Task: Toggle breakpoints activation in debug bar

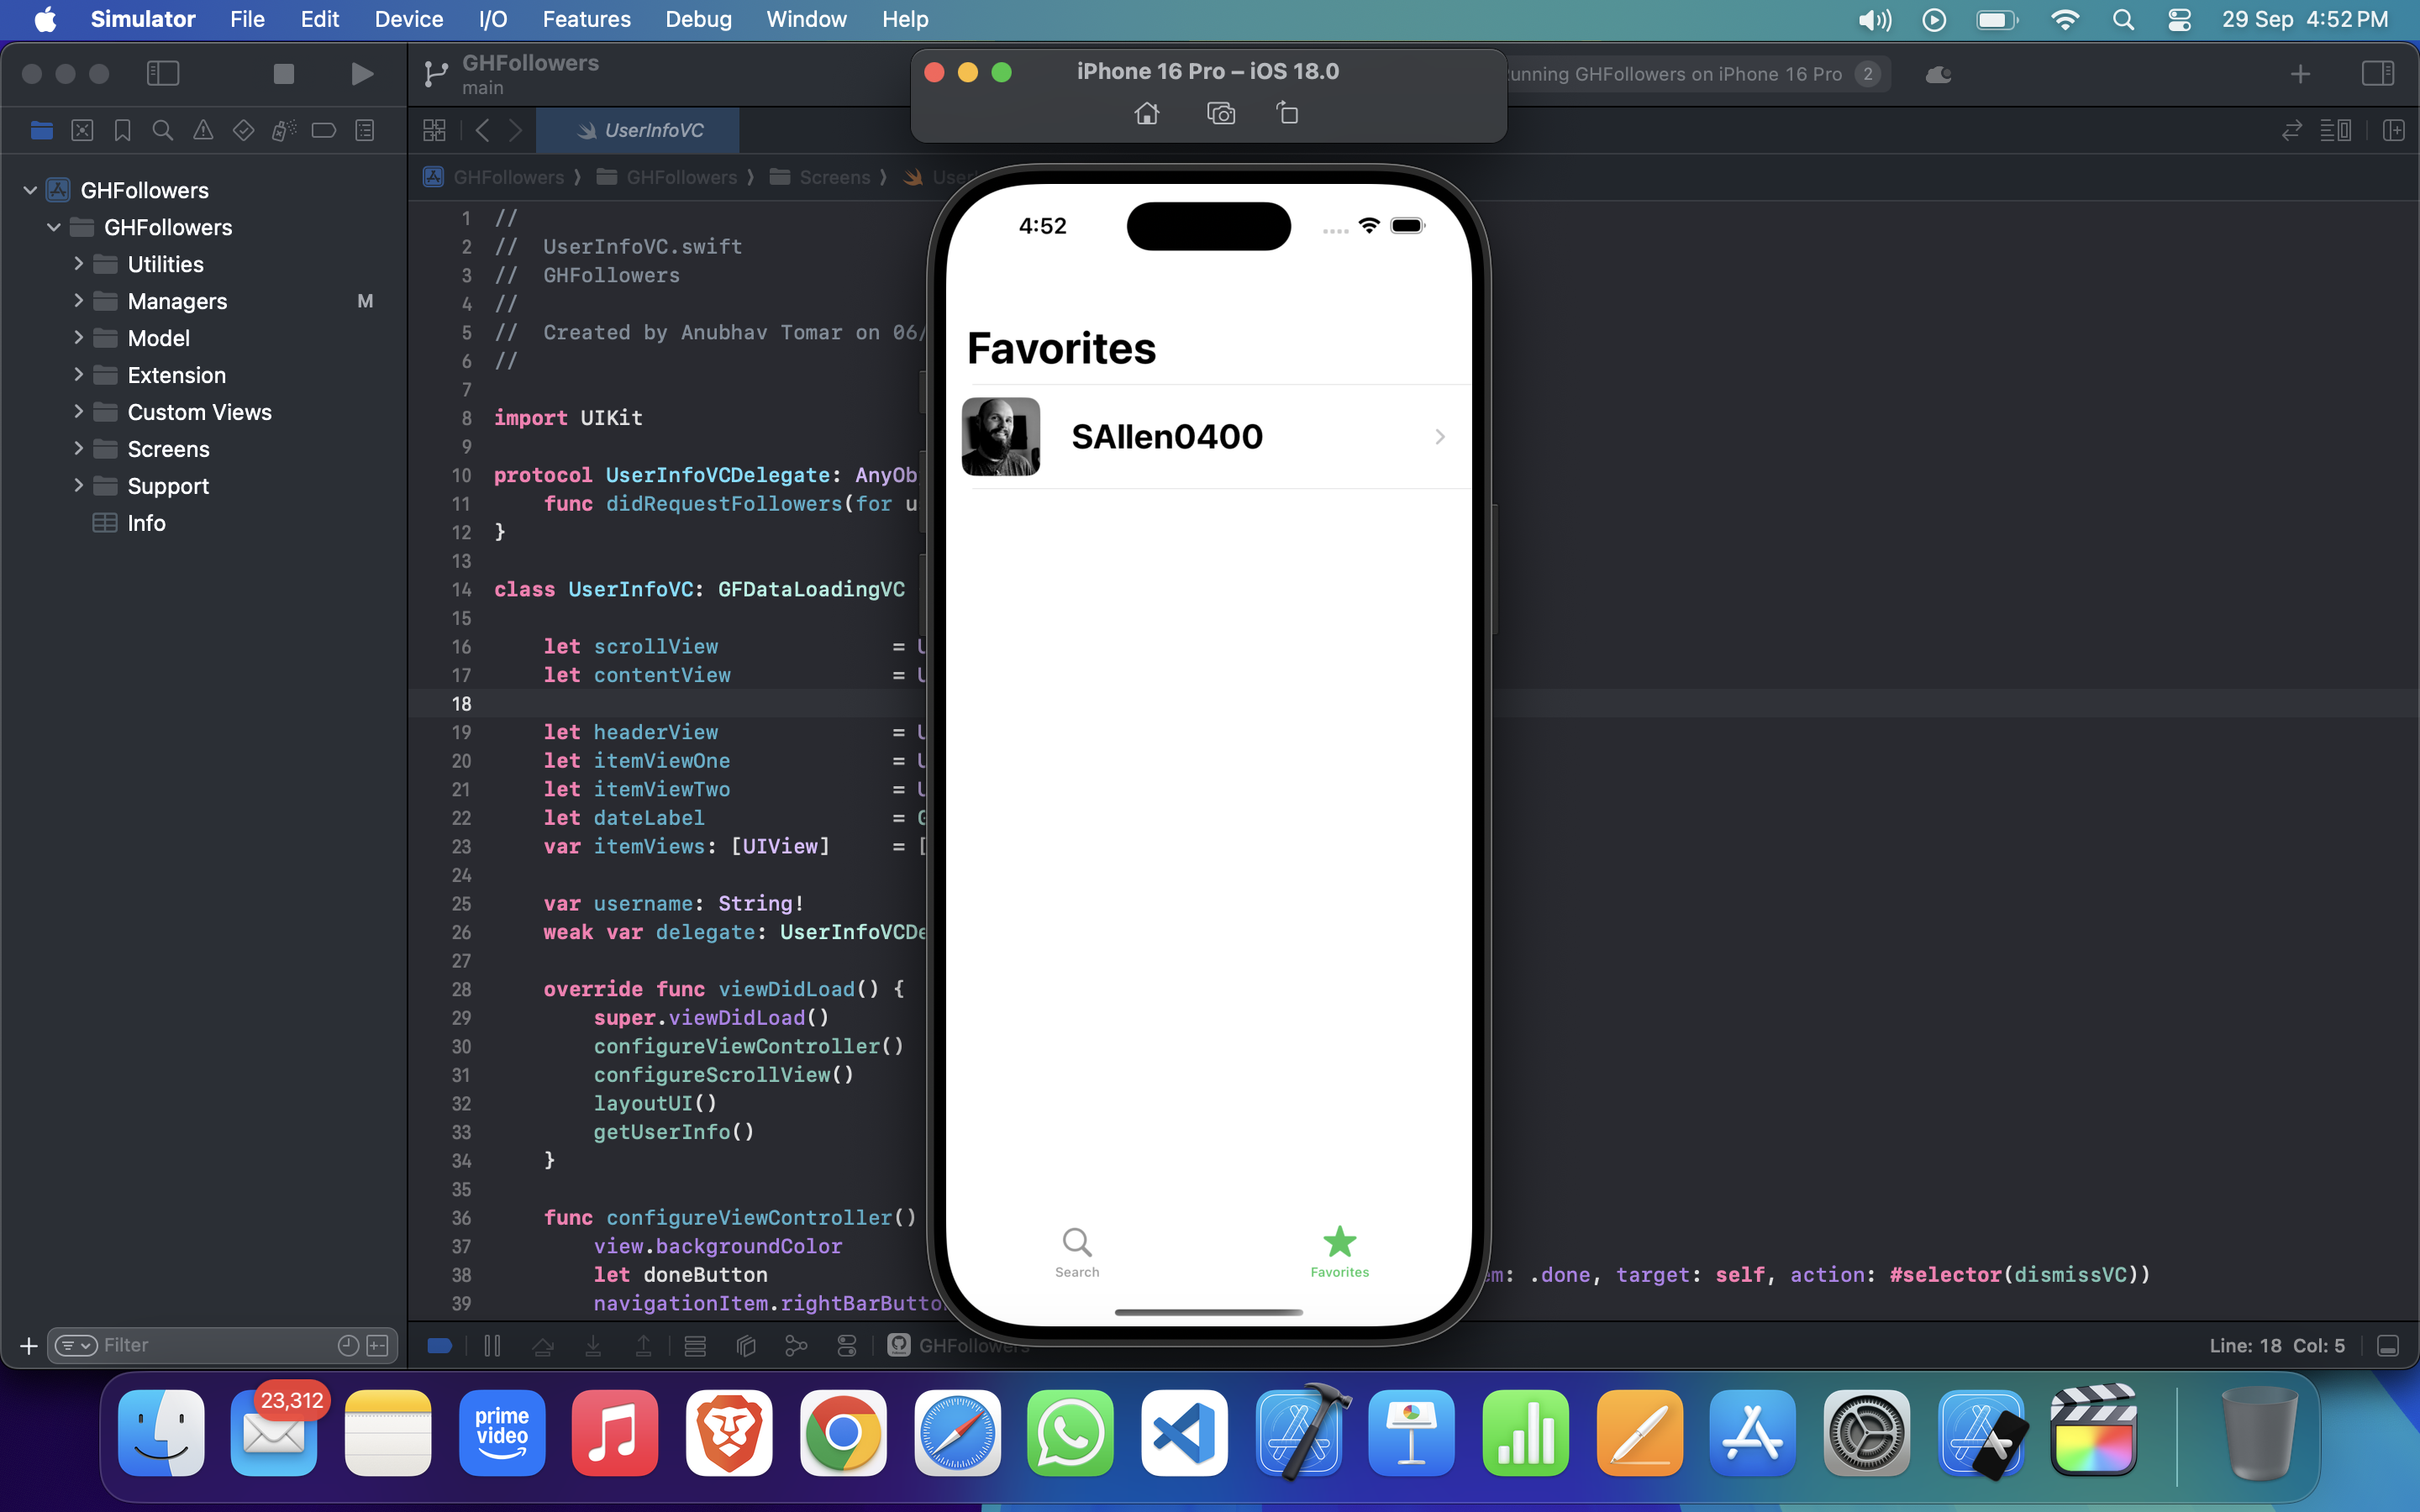Action: [440, 1346]
